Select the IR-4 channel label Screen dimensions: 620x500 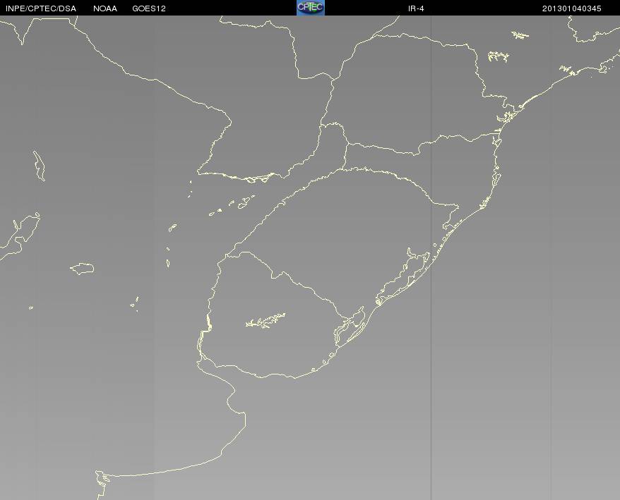pyautogui.click(x=416, y=8)
